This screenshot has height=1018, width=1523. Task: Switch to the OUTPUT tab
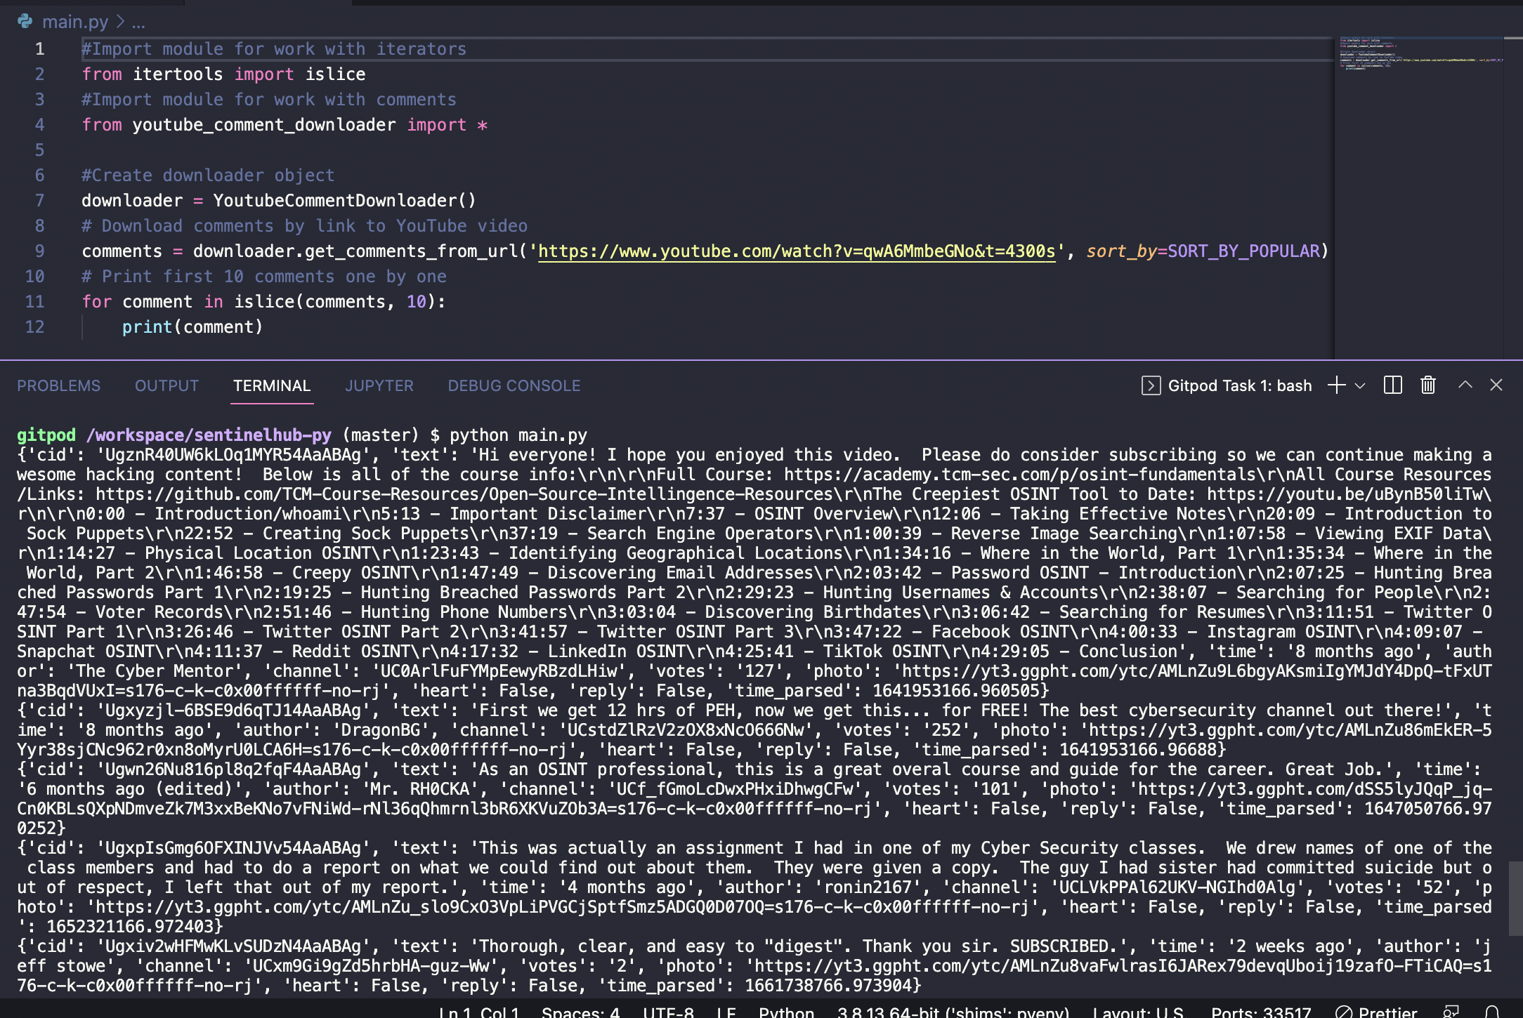[x=167, y=385]
